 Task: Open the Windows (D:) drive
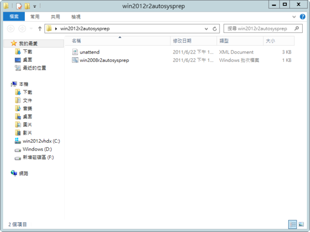(37, 149)
